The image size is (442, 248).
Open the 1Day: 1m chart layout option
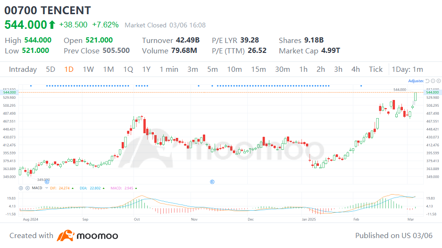(x=407, y=69)
